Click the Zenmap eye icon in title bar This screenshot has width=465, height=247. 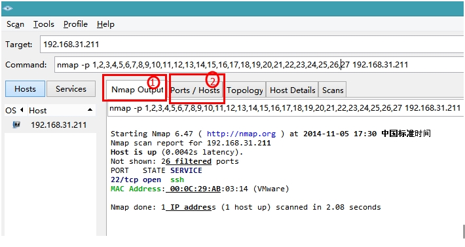tap(7, 9)
